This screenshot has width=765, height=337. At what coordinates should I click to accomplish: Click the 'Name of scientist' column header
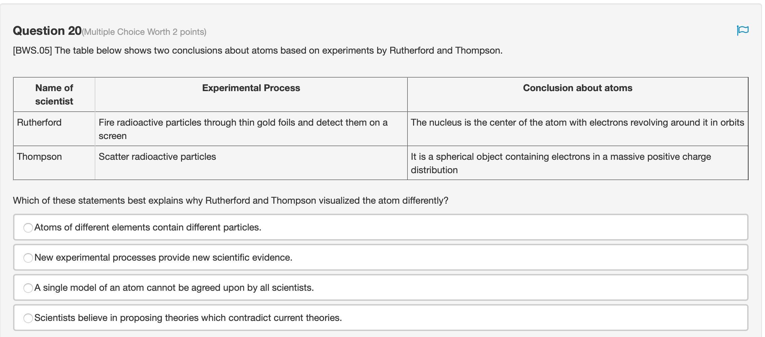click(x=54, y=94)
